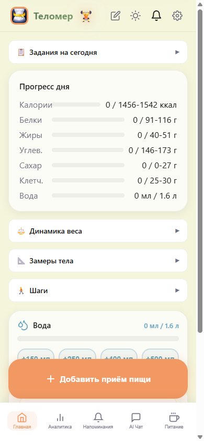The width and height of the screenshot is (204, 441).
Task: Click the 0 мл / 1.6 л blue water total
Action: tap(162, 326)
